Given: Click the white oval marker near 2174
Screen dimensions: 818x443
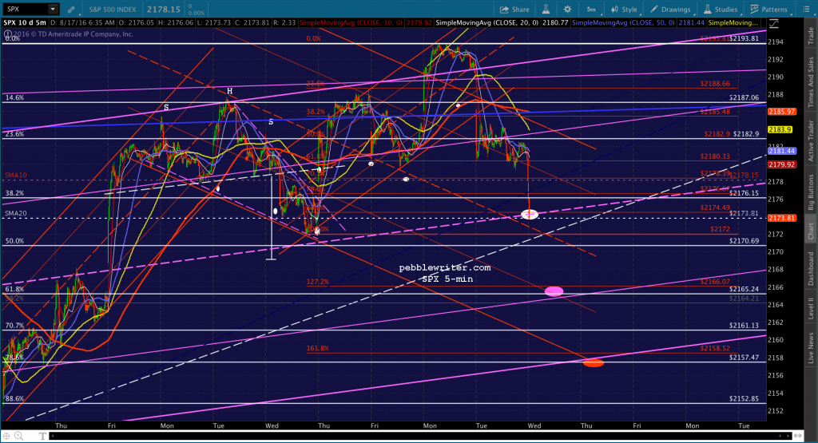Looking at the screenshot, I should [530, 214].
